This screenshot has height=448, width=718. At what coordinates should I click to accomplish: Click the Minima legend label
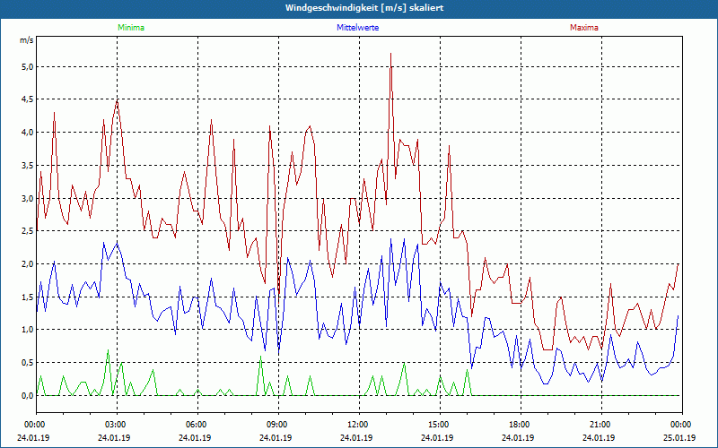tap(131, 28)
